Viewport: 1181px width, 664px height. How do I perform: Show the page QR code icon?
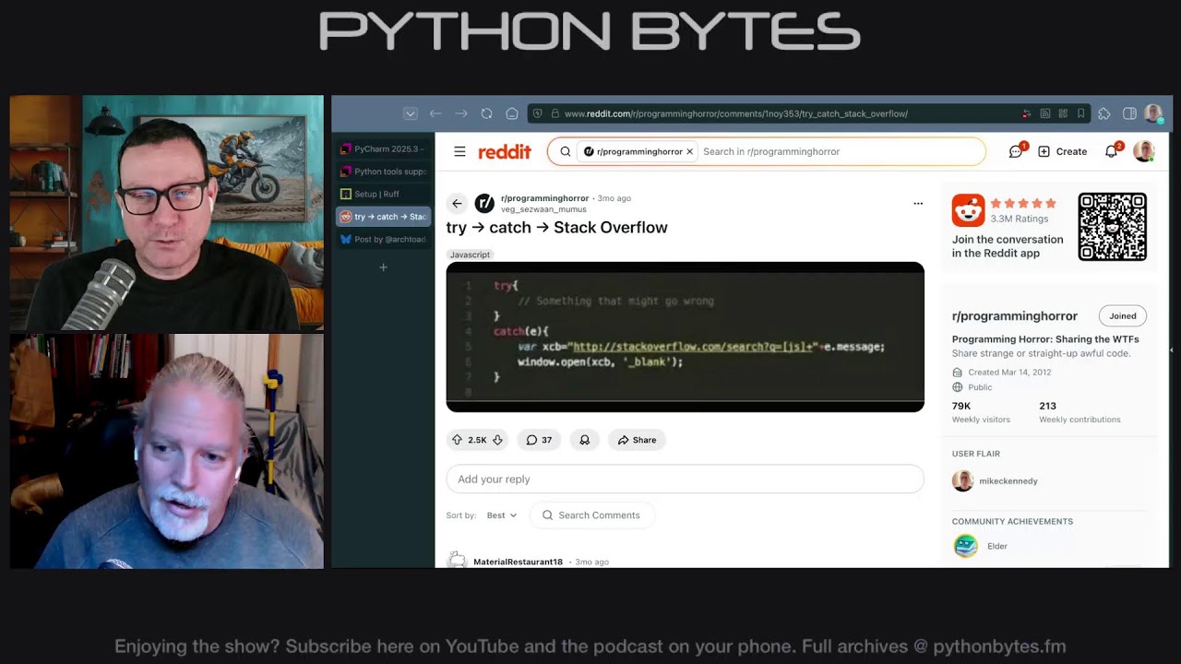(x=1063, y=113)
